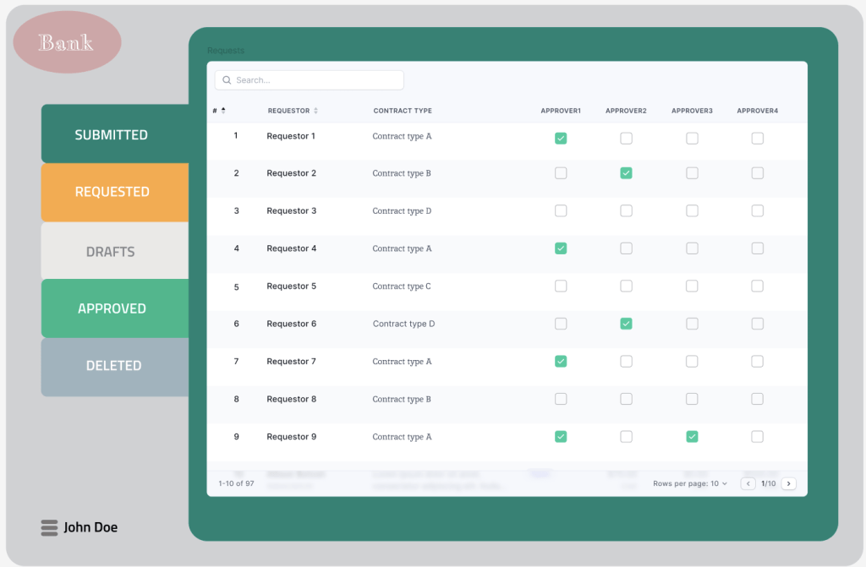The width and height of the screenshot is (866, 567).
Task: Sort by the # column arrow
Action: [x=223, y=110]
